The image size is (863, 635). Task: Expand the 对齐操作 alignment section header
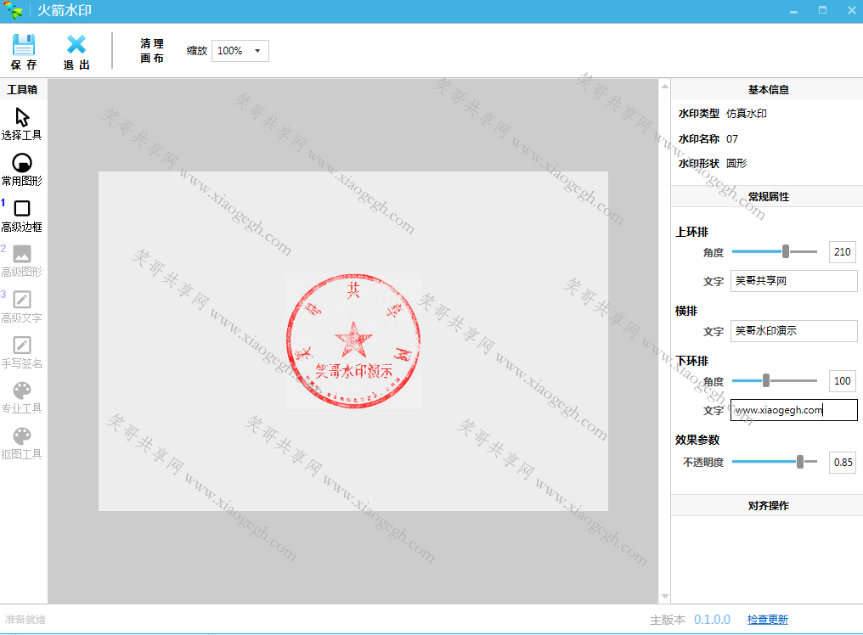click(768, 506)
